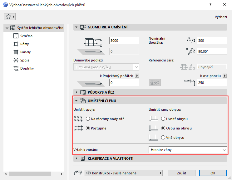Image resolution: width=232 pixels, height=180 pixels.
Task: Open the Spoje junction icon
Action: coord(16,60)
